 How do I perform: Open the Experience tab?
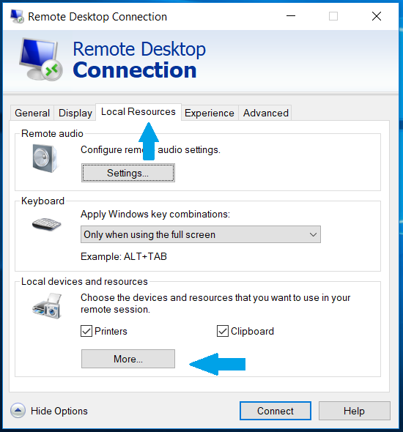click(210, 113)
